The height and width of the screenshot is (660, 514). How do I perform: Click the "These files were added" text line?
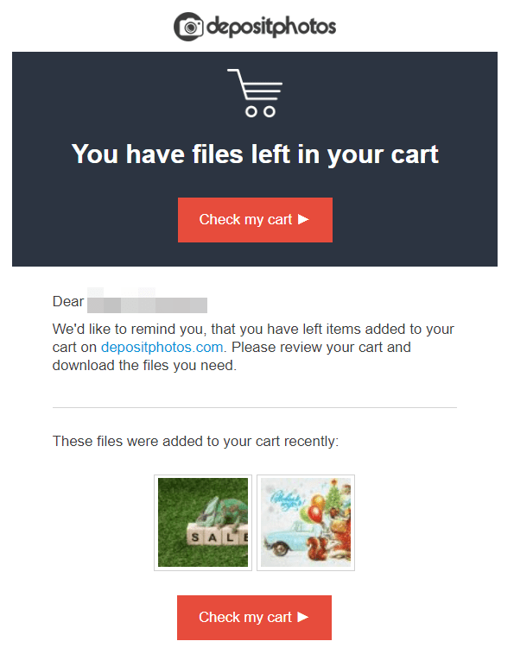[195, 441]
